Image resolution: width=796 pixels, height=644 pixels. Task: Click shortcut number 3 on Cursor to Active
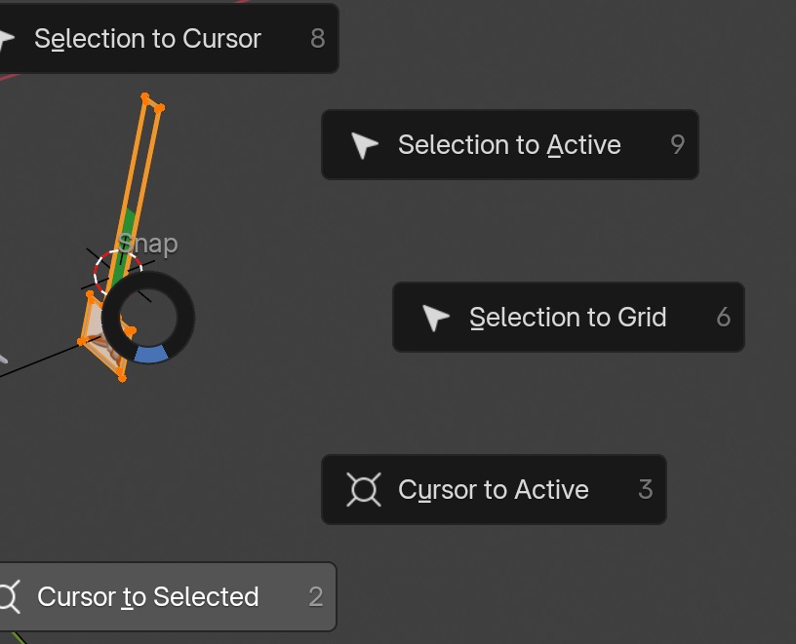click(645, 489)
